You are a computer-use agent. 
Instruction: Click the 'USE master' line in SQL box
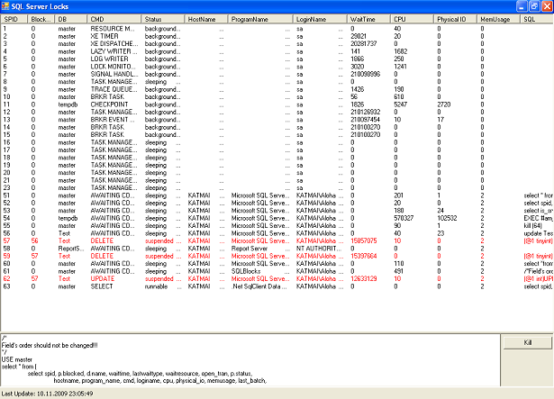pyautogui.click(x=16, y=359)
